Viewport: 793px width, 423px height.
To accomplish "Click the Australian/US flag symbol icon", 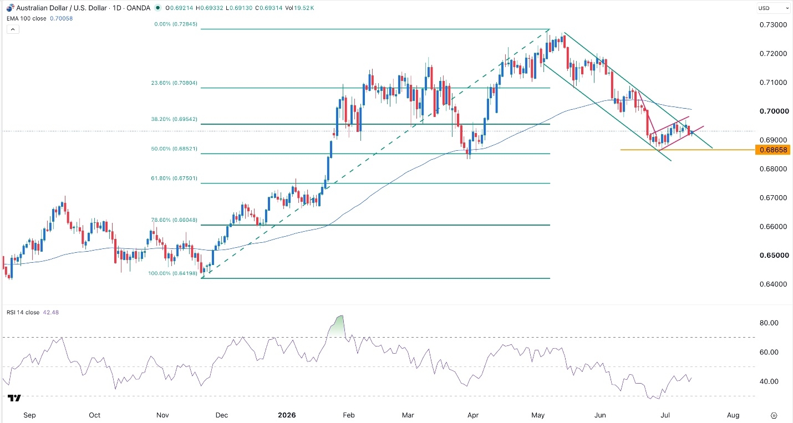I will [9, 8].
